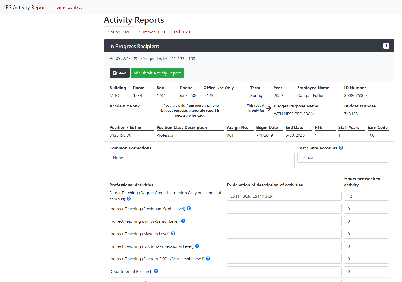
Task: Open help for Indirect Teaching Freshman-Soph. Level
Action: [189, 209]
